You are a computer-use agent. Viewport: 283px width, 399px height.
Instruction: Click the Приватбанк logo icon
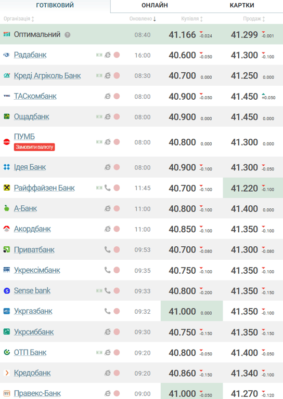click(x=7, y=249)
